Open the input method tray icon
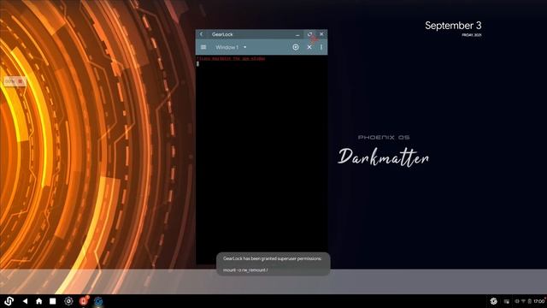Image resolution: width=547 pixels, height=308 pixels. pyautogui.click(x=493, y=301)
